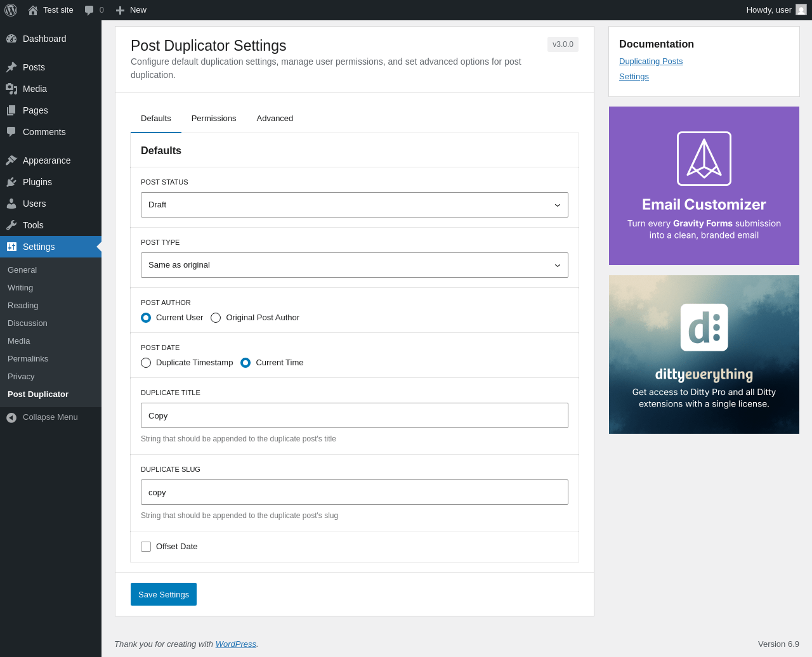
Task: Enable the Offset Date checkbox
Action: click(146, 547)
